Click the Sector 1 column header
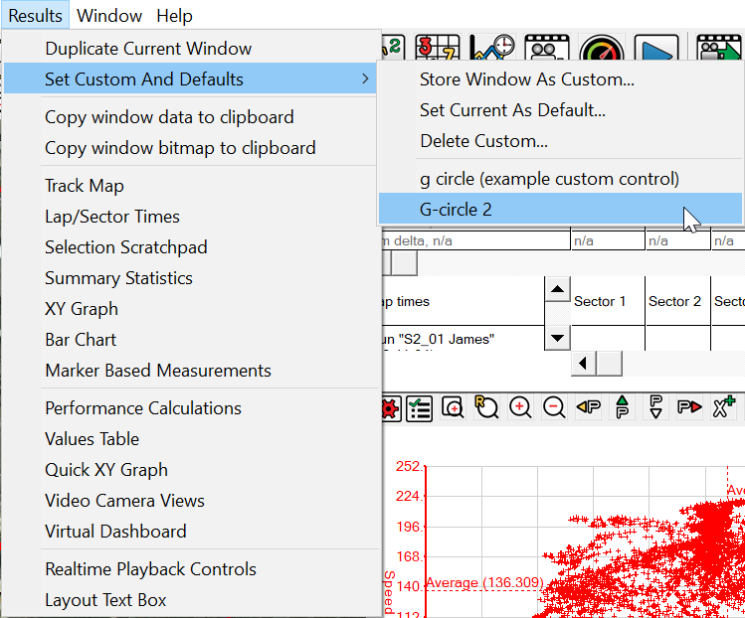Screen dimensions: 745x618 click(599, 301)
